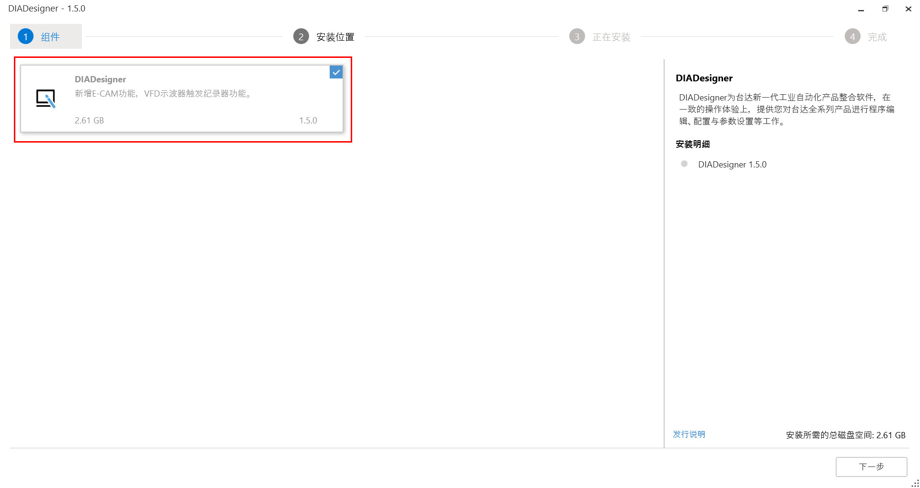Click the status bullet beside DIADesigner 1.5.0
The width and height of the screenshot is (920, 488).
(684, 164)
